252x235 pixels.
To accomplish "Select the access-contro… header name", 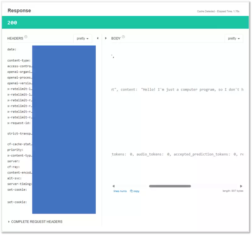I will pos(20,66).
